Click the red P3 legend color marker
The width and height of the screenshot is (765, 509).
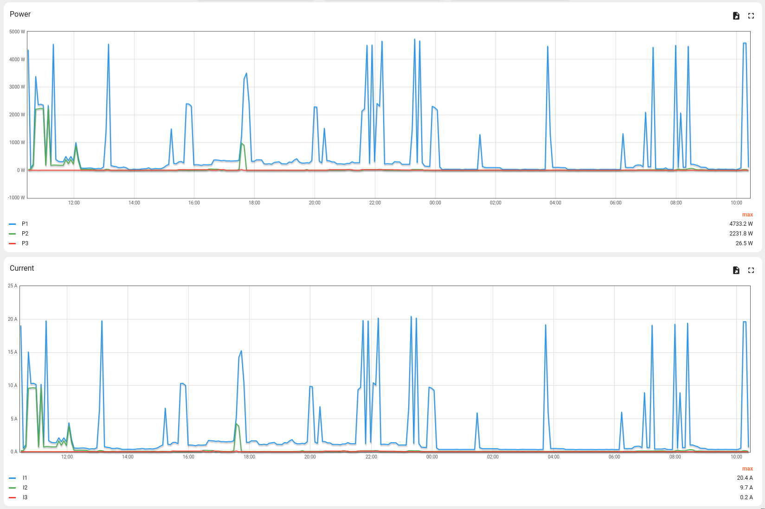[13, 243]
